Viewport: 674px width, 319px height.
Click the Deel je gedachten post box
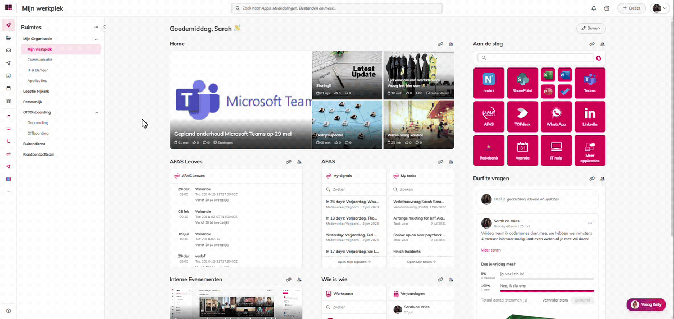538,199
